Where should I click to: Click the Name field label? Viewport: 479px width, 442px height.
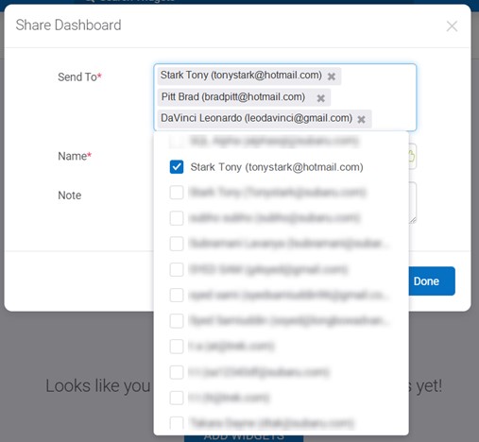(75, 156)
